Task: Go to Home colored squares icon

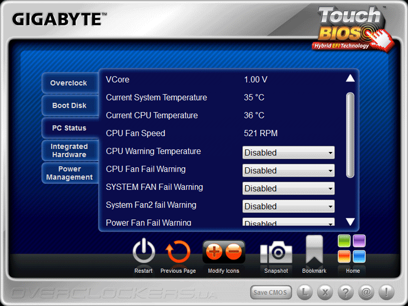Action: coord(352,249)
